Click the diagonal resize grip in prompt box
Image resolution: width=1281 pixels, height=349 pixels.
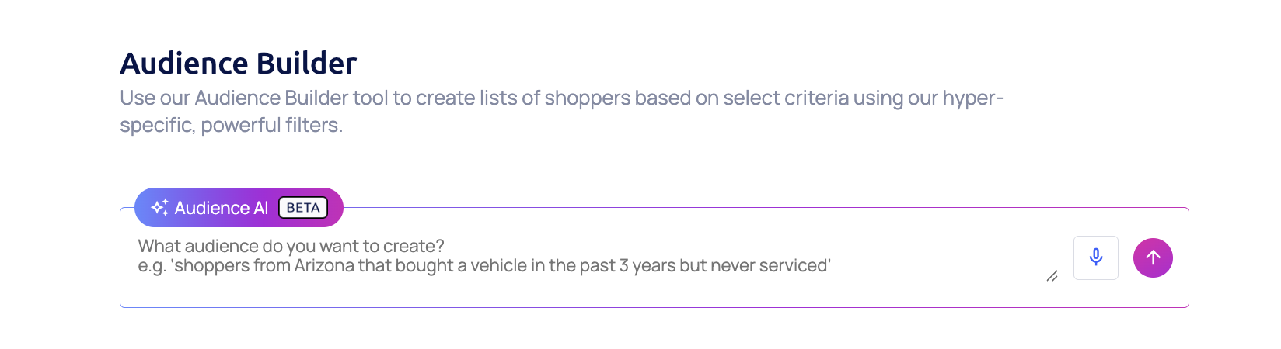1052,276
